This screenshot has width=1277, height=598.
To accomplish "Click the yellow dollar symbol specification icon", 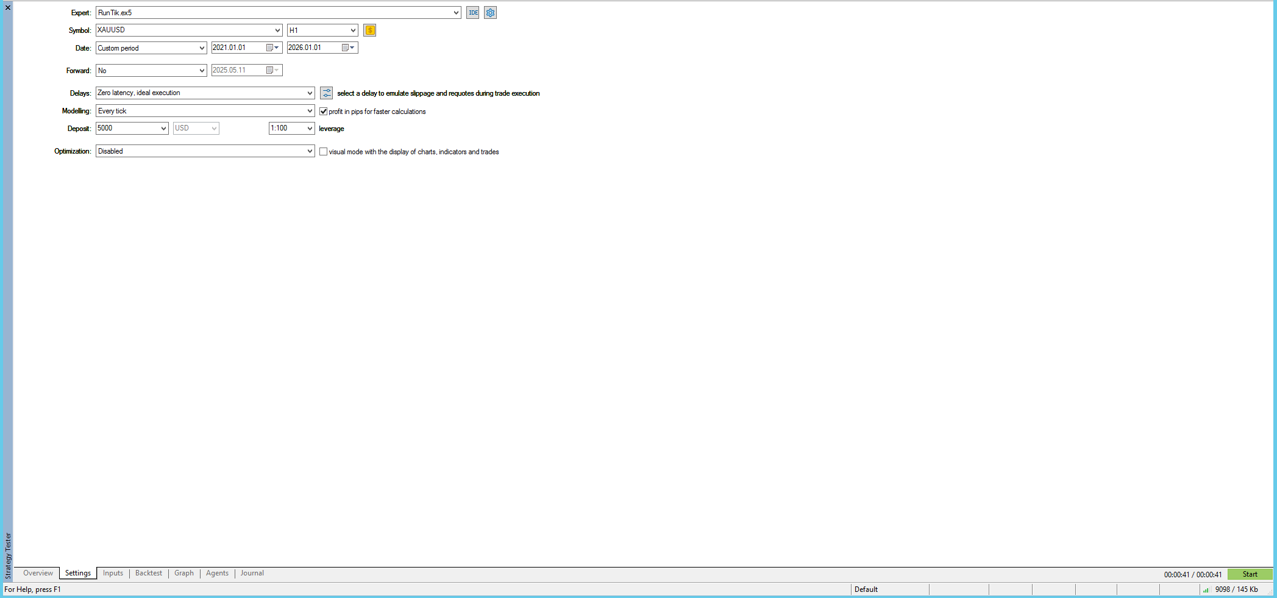I will pos(369,30).
